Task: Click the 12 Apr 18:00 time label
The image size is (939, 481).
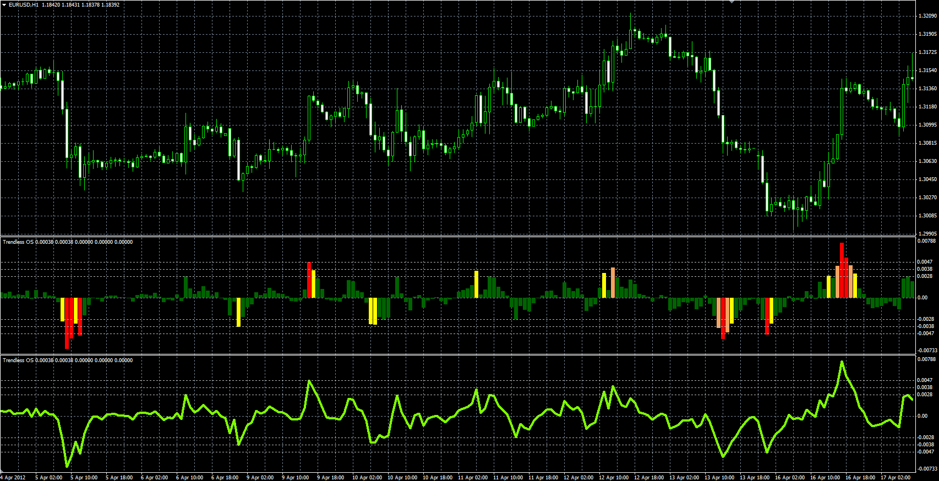Action: coord(649,478)
